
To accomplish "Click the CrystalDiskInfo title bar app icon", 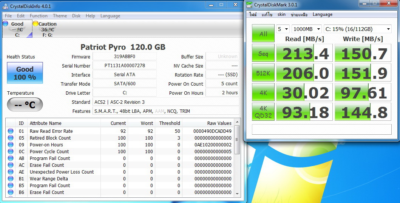I will pyautogui.click(x=5, y=6).
